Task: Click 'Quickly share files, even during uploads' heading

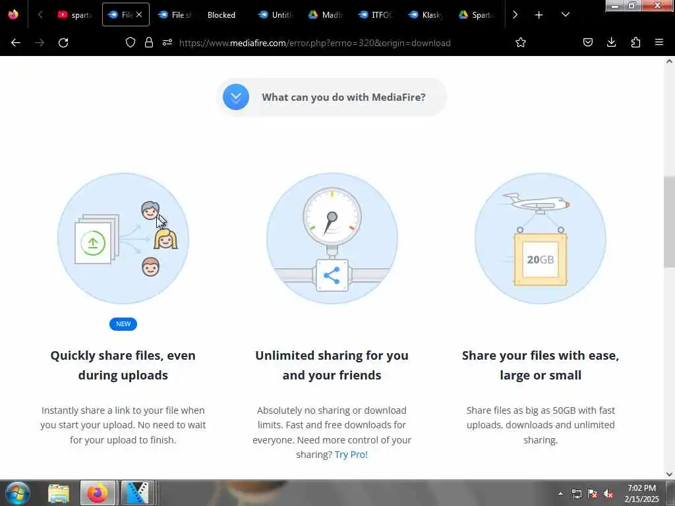Action: (x=123, y=365)
